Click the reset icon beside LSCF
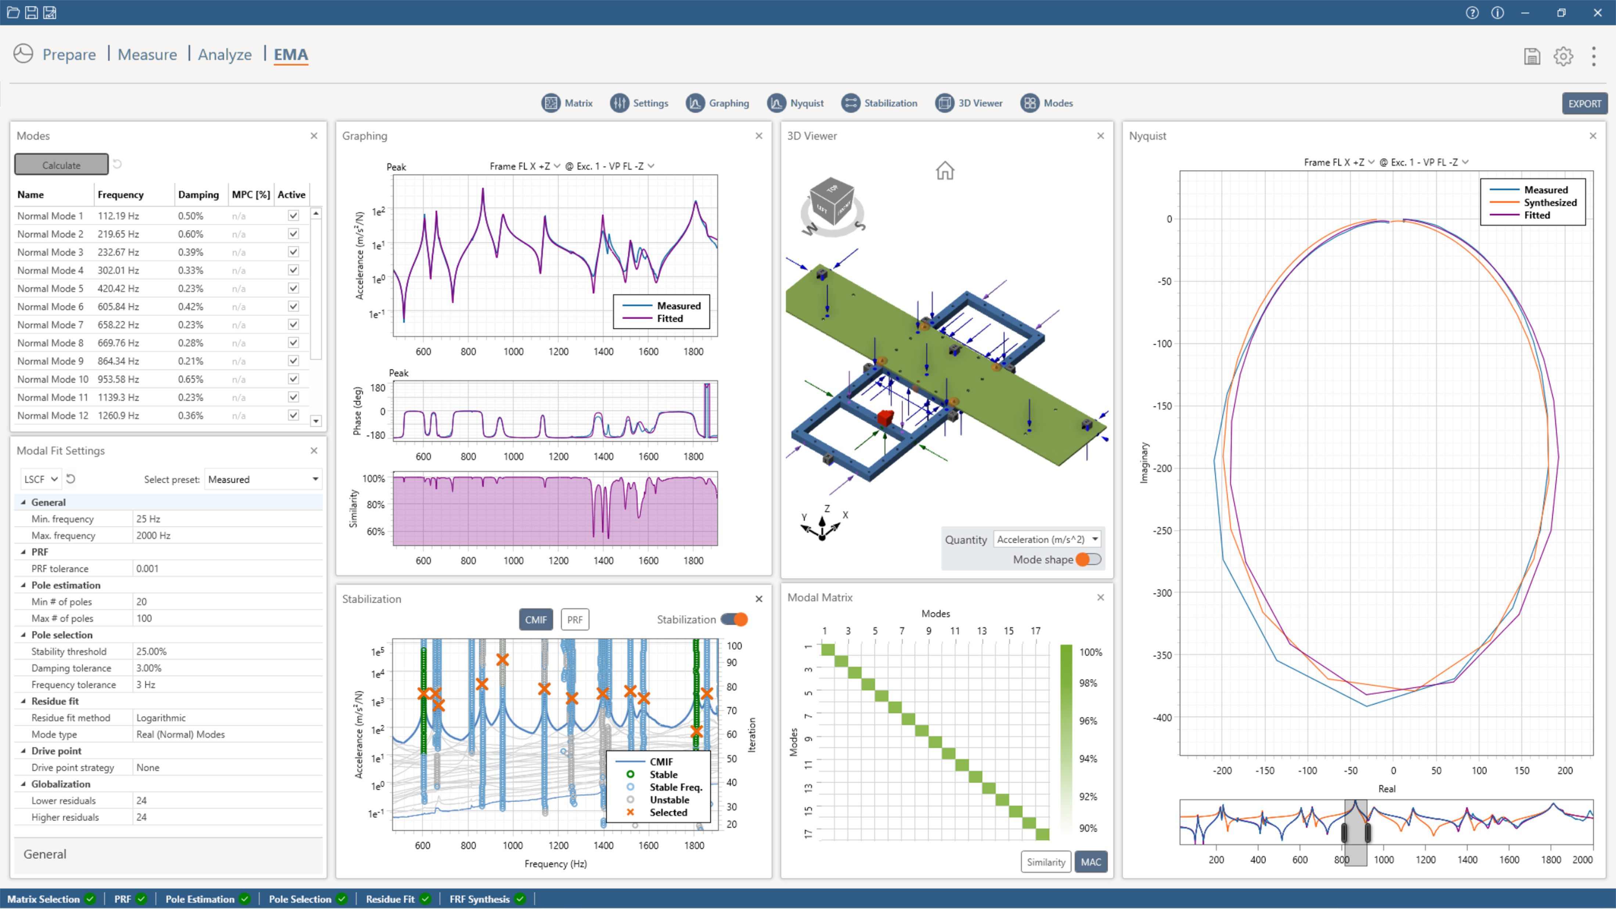Image resolution: width=1616 pixels, height=909 pixels. 71,479
